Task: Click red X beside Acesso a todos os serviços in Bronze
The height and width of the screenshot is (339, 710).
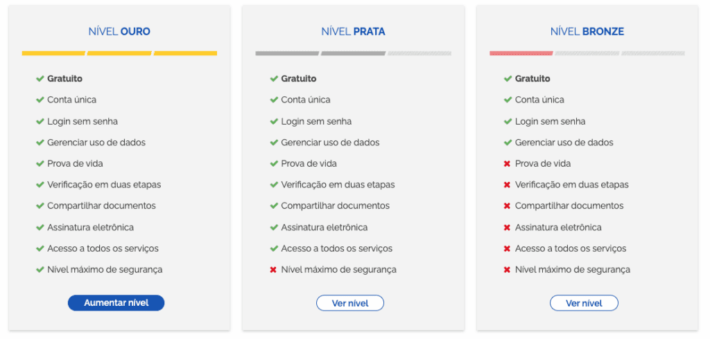Action: (507, 248)
